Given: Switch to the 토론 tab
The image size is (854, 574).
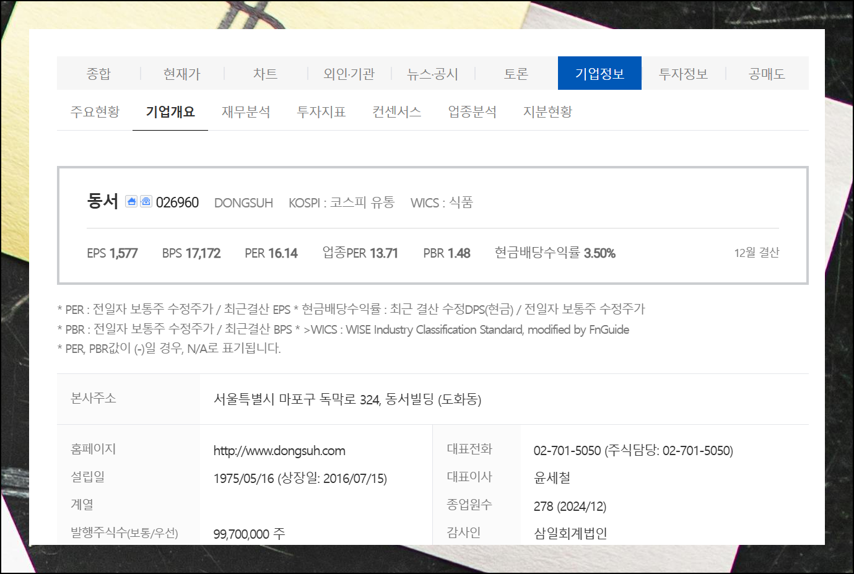Looking at the screenshot, I should tap(516, 74).
